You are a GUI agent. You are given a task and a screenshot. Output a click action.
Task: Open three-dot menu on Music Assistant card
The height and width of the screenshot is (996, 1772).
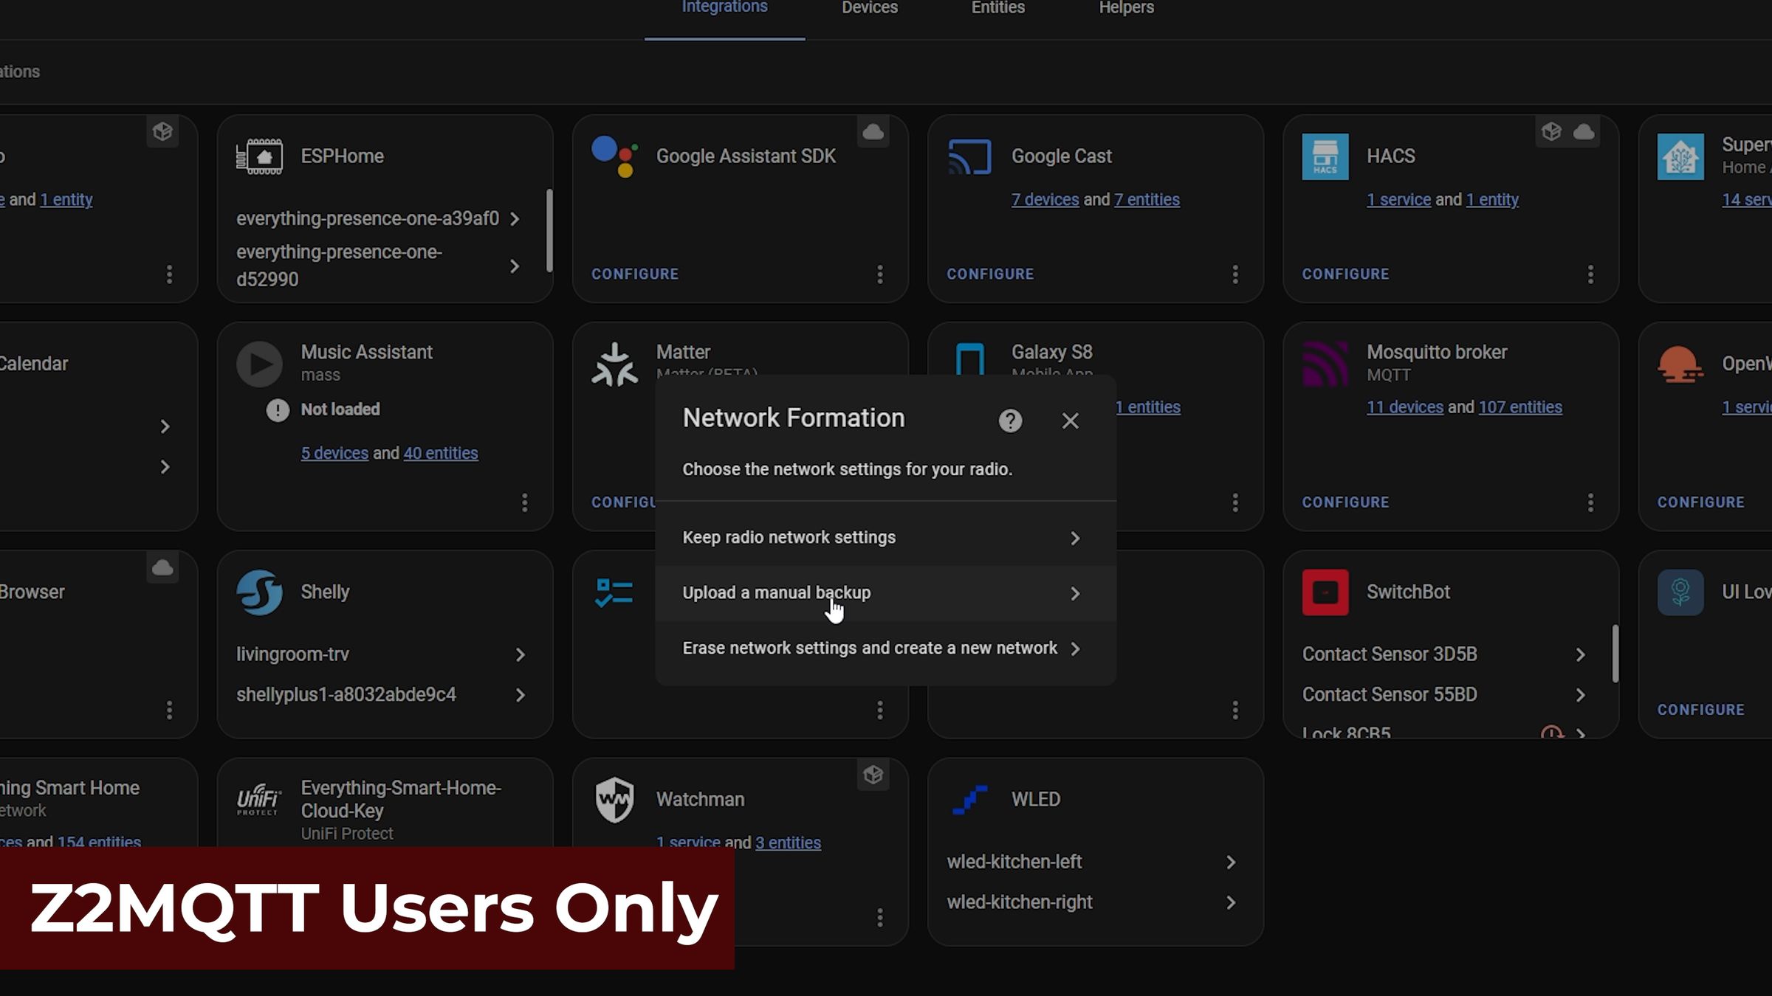pyautogui.click(x=524, y=502)
